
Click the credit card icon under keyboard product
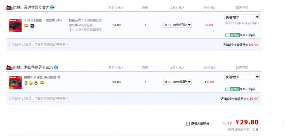[42, 83]
